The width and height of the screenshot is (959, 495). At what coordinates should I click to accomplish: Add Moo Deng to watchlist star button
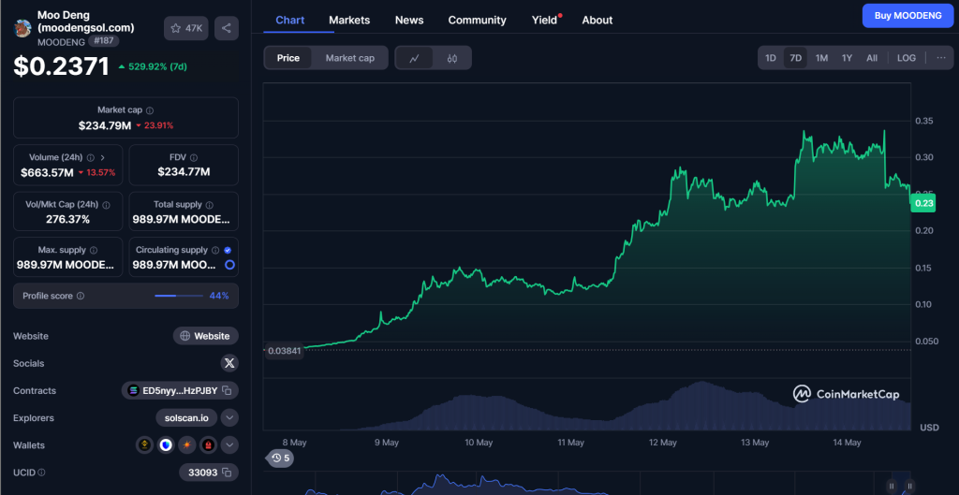click(187, 28)
